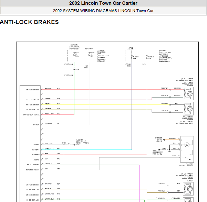Click the "PNK/BLK" wire label at pin 3
The width and height of the screenshot is (207, 202).
coord(48,99)
